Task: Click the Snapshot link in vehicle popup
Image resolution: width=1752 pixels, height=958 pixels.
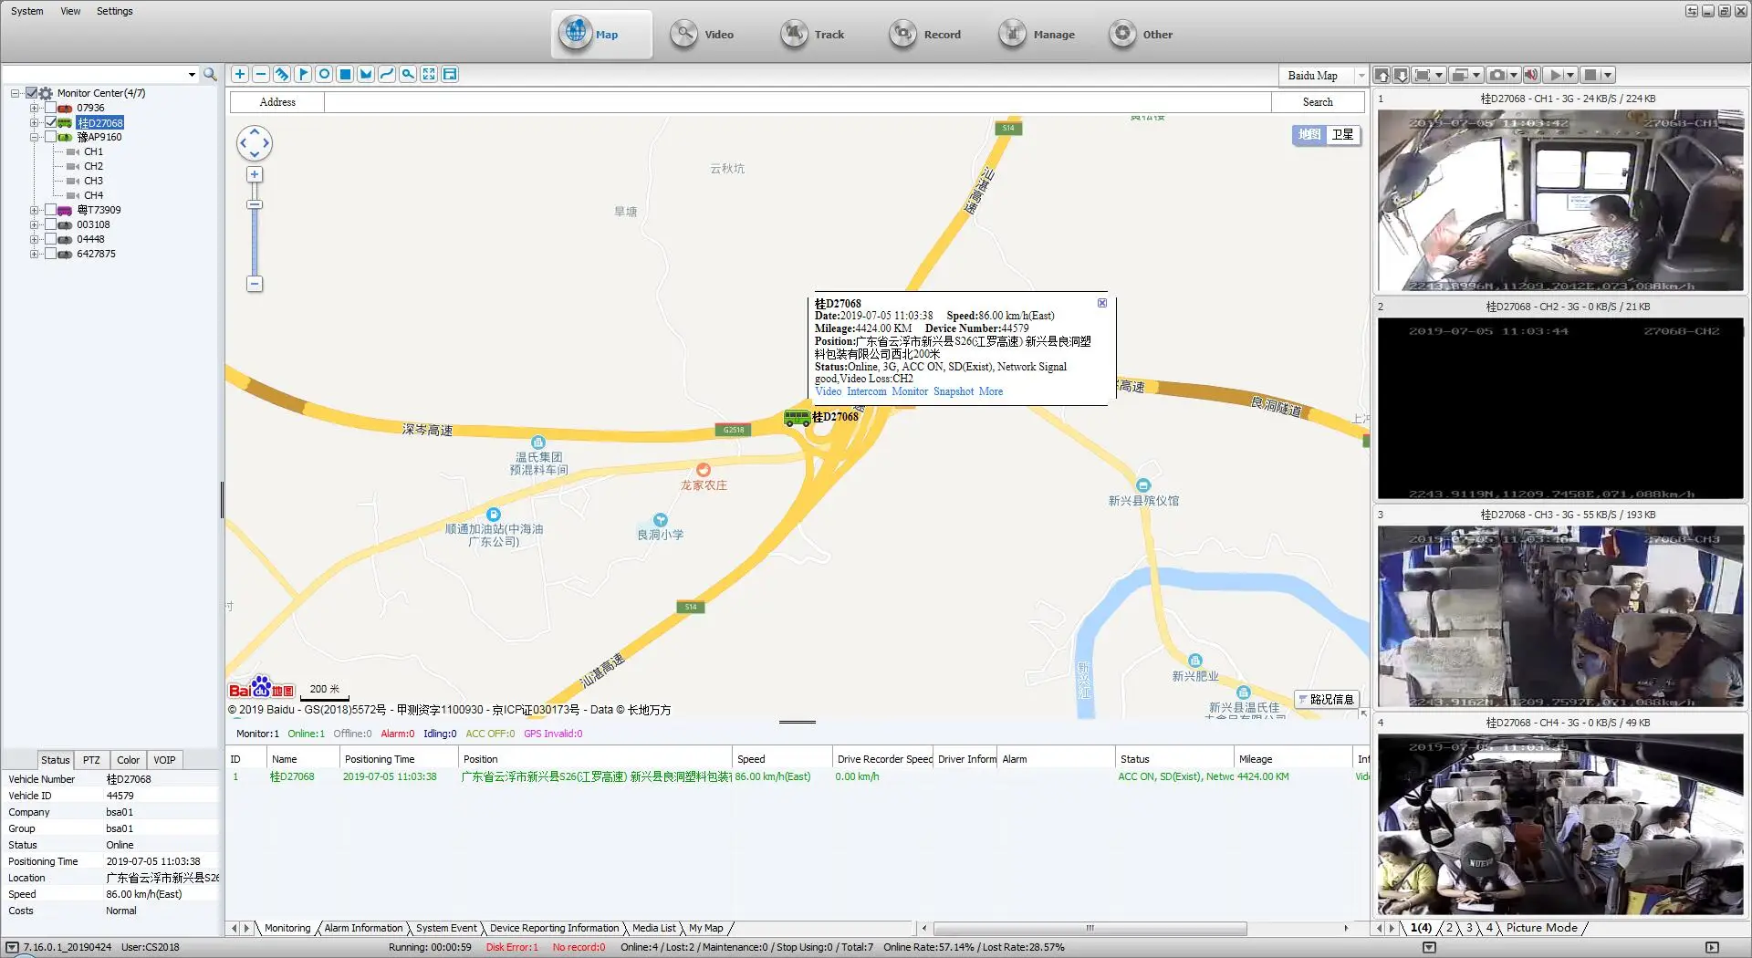Action: 953,391
